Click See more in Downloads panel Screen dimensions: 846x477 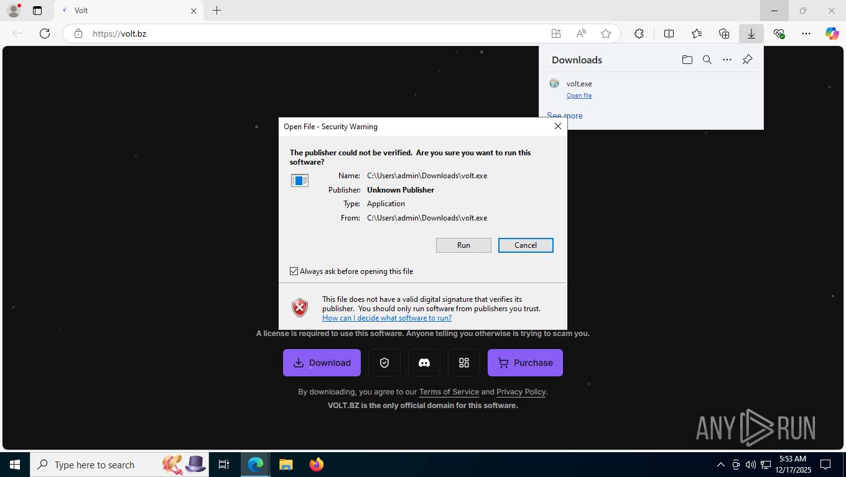565,116
